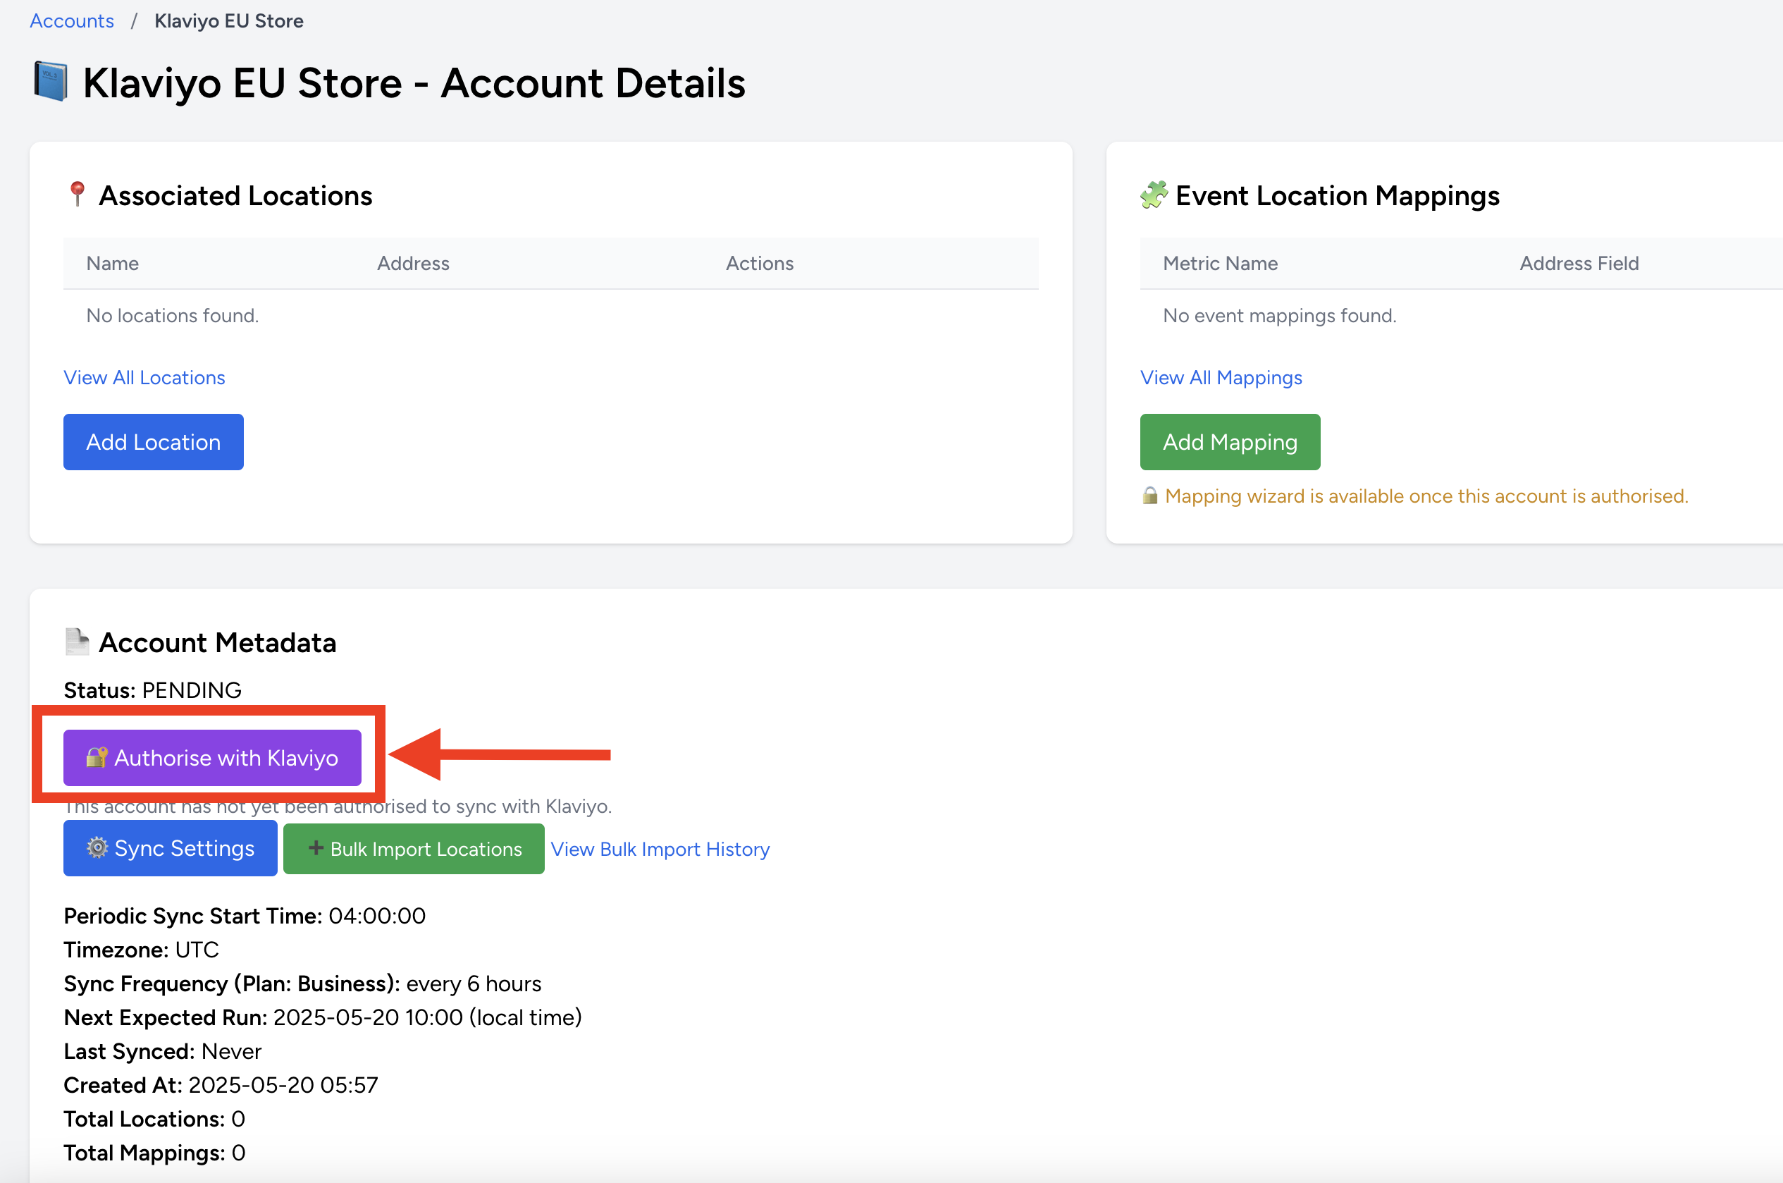Screen dimensions: 1783x1183
Task: Open View Bulk Import History link
Action: tap(660, 849)
